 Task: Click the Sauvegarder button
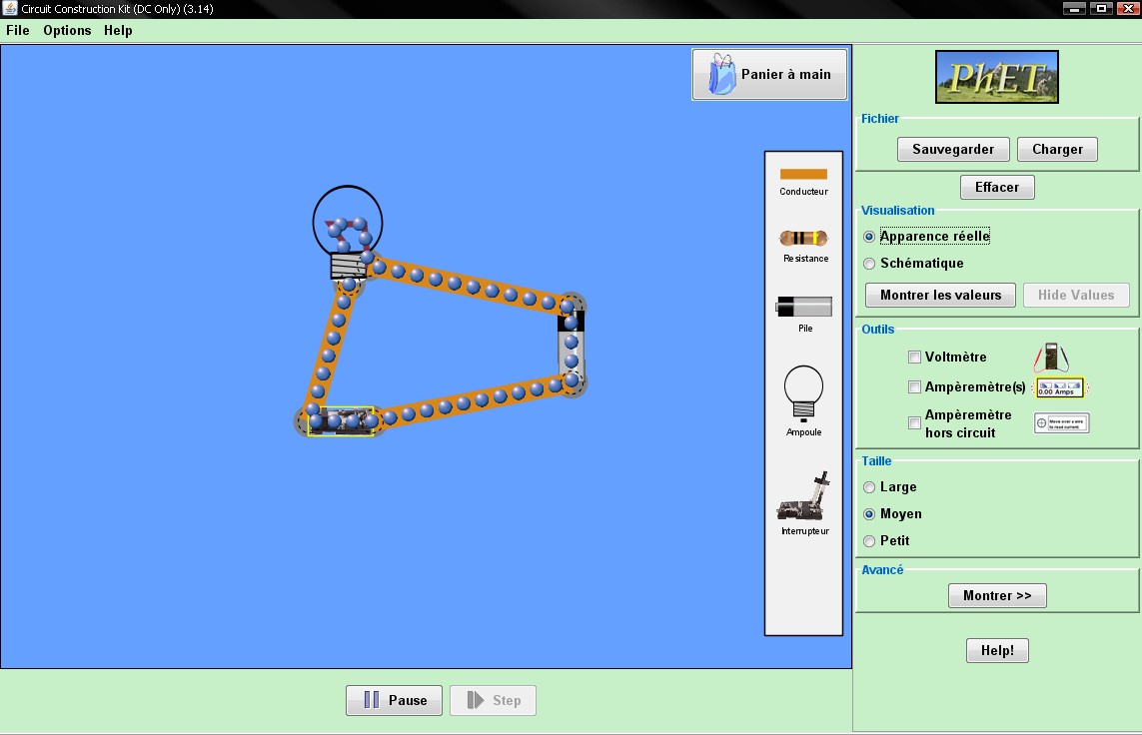tap(953, 149)
